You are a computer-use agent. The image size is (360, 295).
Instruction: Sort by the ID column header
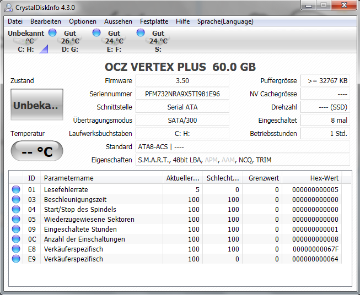[x=31, y=178]
